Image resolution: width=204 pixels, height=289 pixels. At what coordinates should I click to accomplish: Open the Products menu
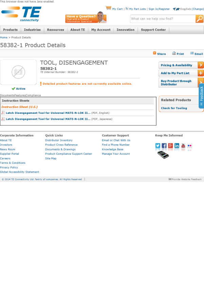click(x=10, y=30)
